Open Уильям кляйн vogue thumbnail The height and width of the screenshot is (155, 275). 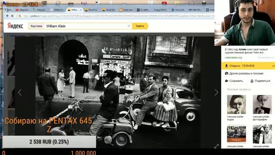pyautogui.click(x=236, y=104)
